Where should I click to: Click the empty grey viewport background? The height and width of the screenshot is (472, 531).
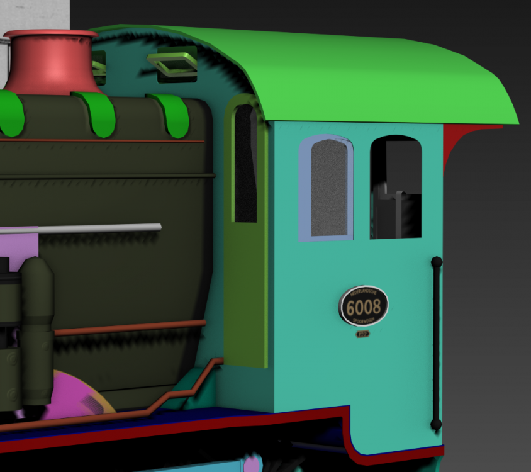[x=491, y=252]
